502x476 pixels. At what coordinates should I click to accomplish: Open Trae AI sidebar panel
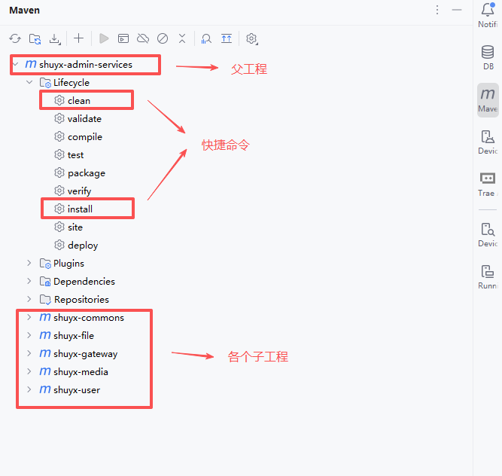coord(488,185)
